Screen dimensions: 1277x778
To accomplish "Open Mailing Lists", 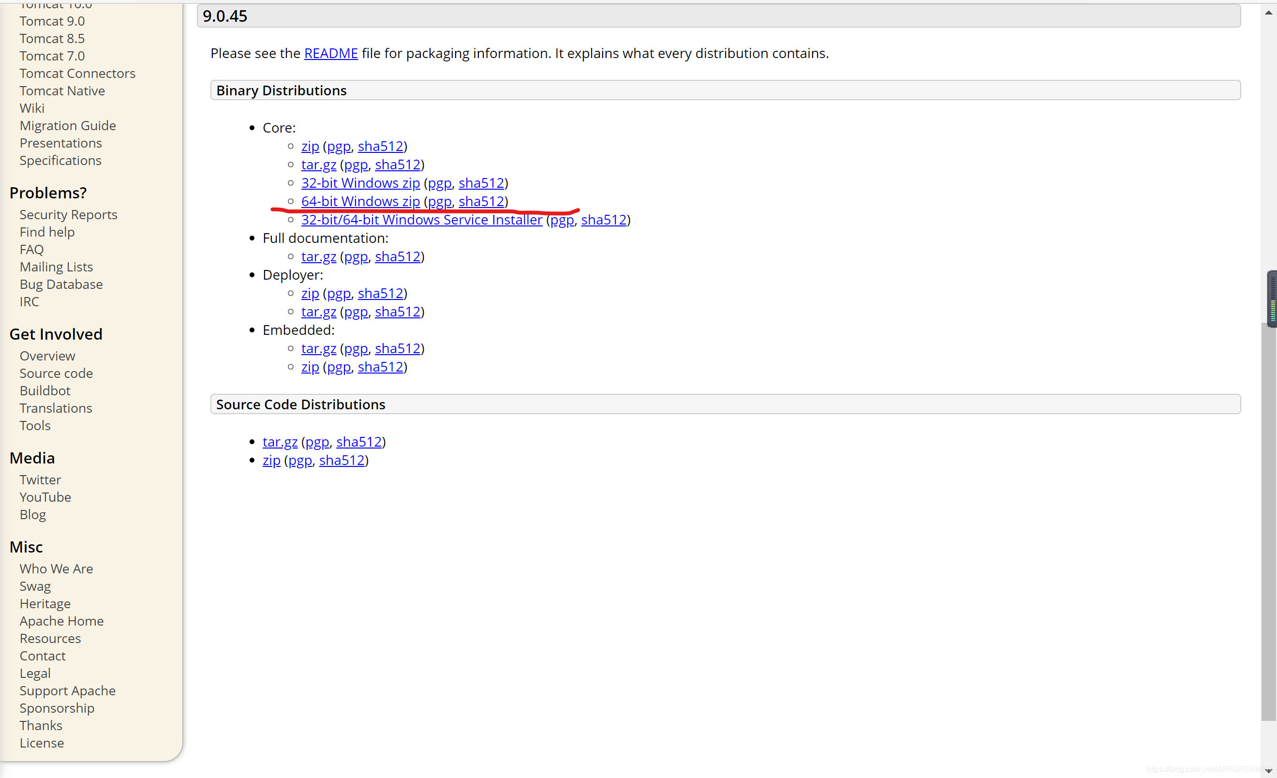I will [x=56, y=267].
